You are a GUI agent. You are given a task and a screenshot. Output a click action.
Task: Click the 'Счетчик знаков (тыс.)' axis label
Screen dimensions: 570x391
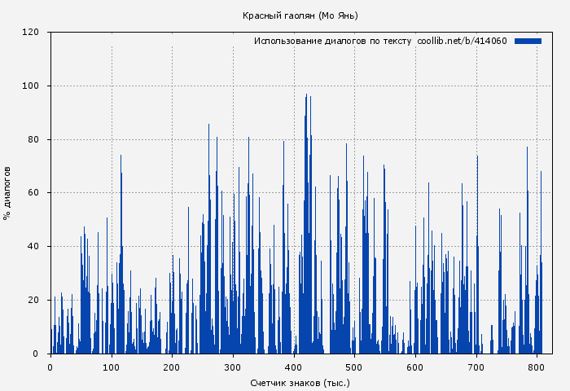(300, 382)
